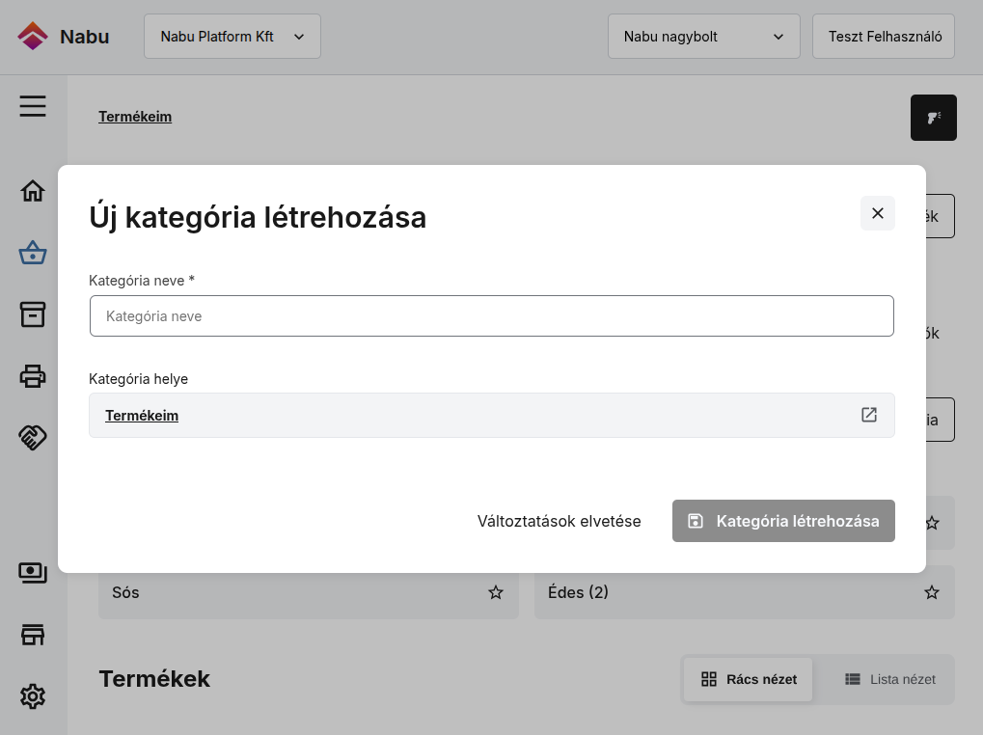
Task: Click the Kategória neve input field
Action: 492,315
